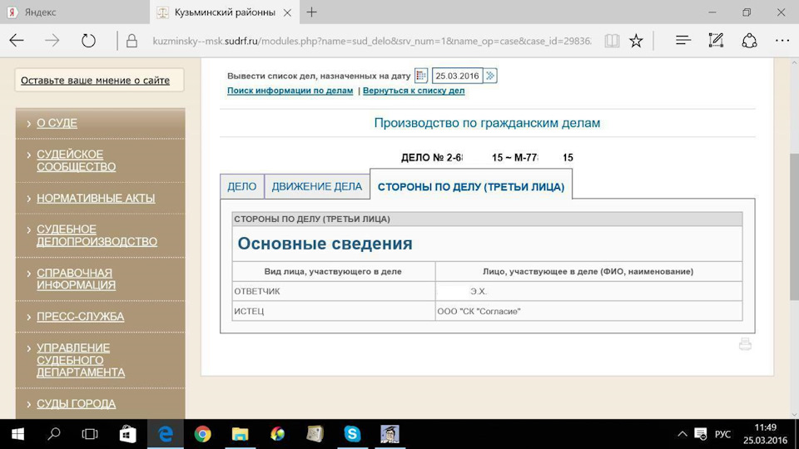Expand chevron beside УПРАВЛЕНИЕ СУДЕБНОГО ДЕПАРТАМЕНТА
This screenshot has height=449, width=799.
[28, 348]
